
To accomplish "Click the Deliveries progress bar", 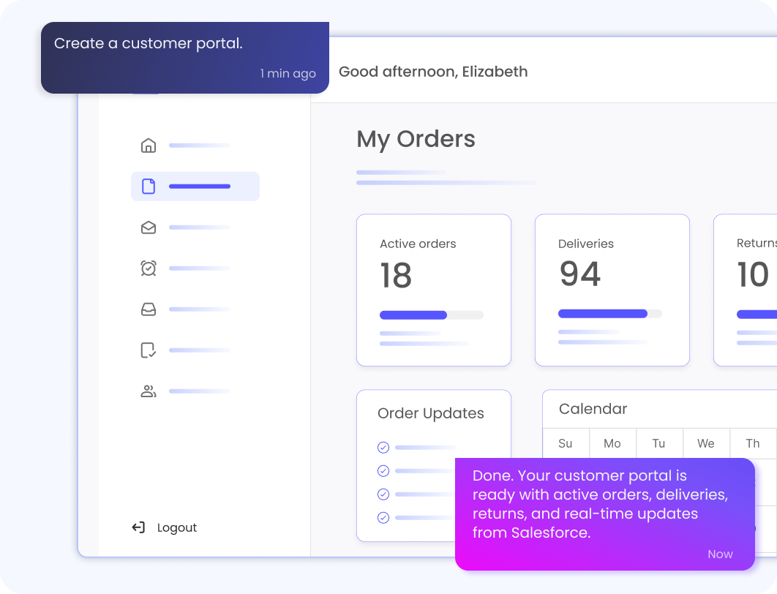I will point(610,314).
